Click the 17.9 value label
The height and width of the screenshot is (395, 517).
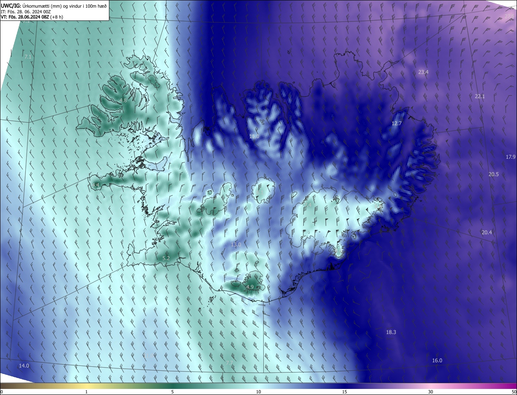tap(511, 157)
